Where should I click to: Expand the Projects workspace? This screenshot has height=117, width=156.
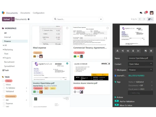point(3,58)
